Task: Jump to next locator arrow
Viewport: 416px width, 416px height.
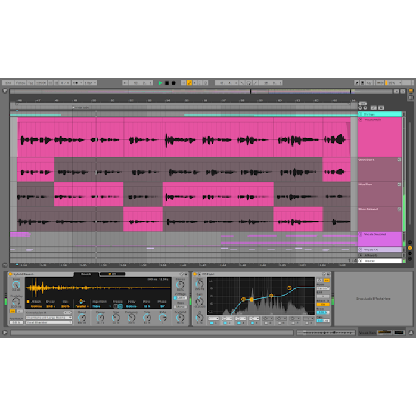Action: click(x=365, y=108)
